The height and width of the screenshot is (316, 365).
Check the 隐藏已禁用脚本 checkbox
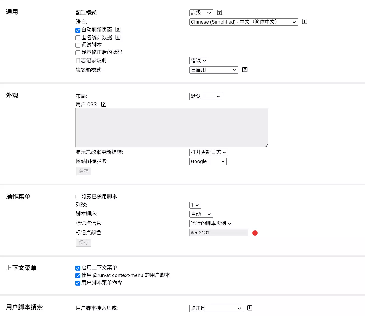pos(78,197)
